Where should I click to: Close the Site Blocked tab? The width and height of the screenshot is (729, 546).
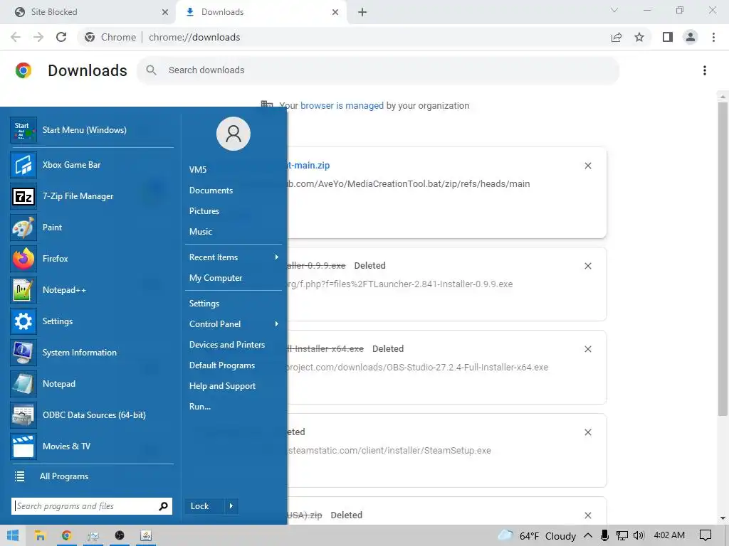[x=165, y=12]
